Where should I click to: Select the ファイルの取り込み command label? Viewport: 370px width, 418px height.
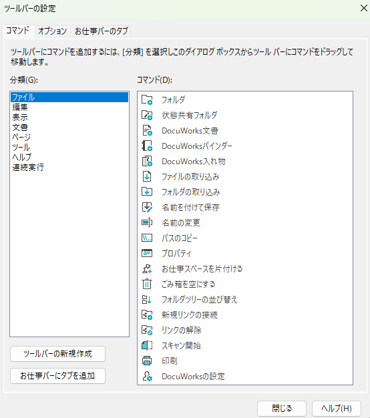(190, 177)
